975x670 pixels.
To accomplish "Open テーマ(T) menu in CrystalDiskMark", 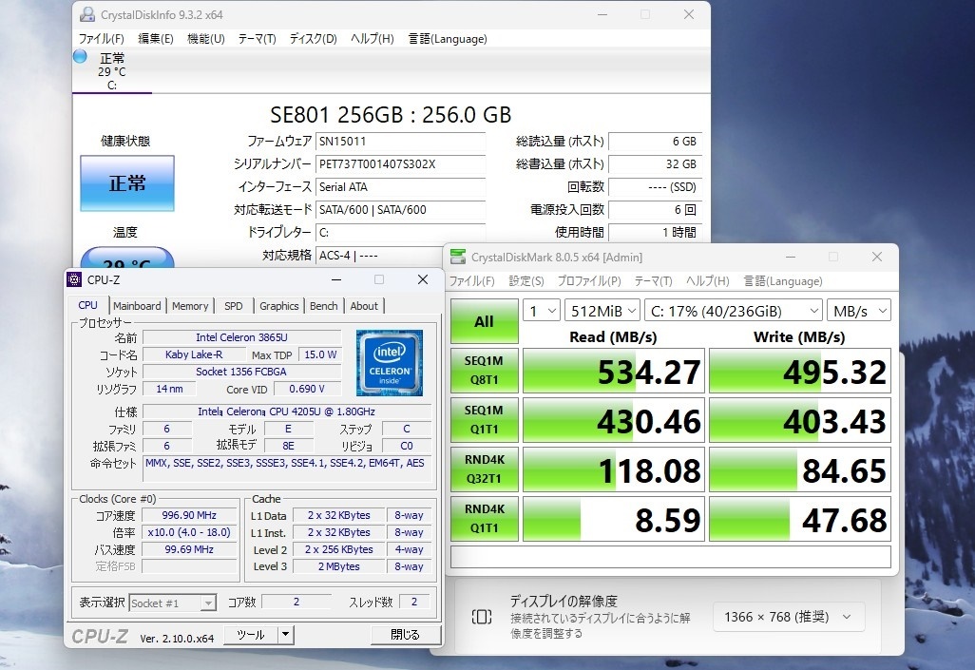I will click(653, 281).
